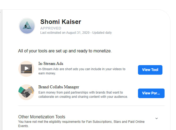Click the APPROVED status label
This screenshot has width=176, height=130.
pos(51,28)
